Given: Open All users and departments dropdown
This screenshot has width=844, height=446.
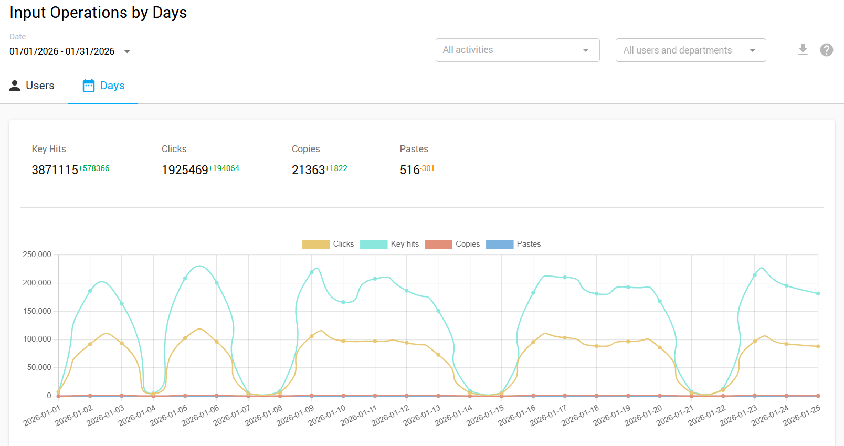Looking at the screenshot, I should (690, 50).
